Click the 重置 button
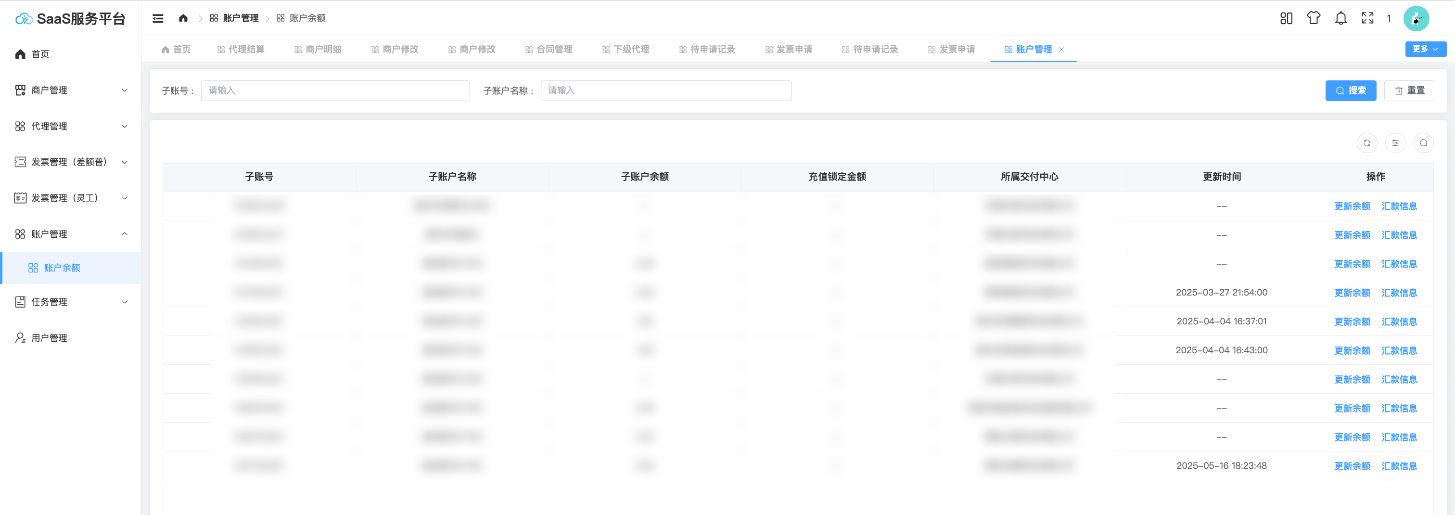 [x=1409, y=90]
